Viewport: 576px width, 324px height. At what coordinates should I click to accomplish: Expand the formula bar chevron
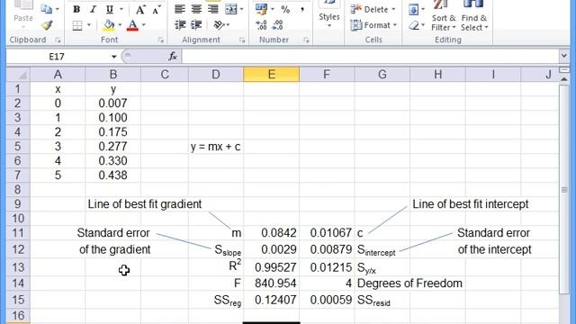point(564,56)
